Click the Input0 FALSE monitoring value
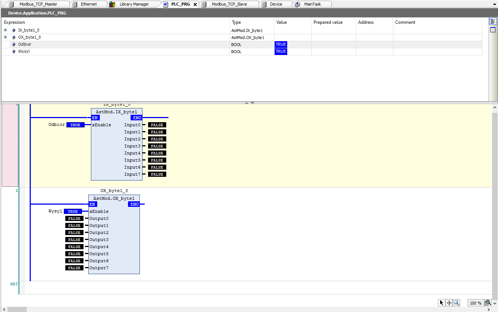 click(157, 125)
